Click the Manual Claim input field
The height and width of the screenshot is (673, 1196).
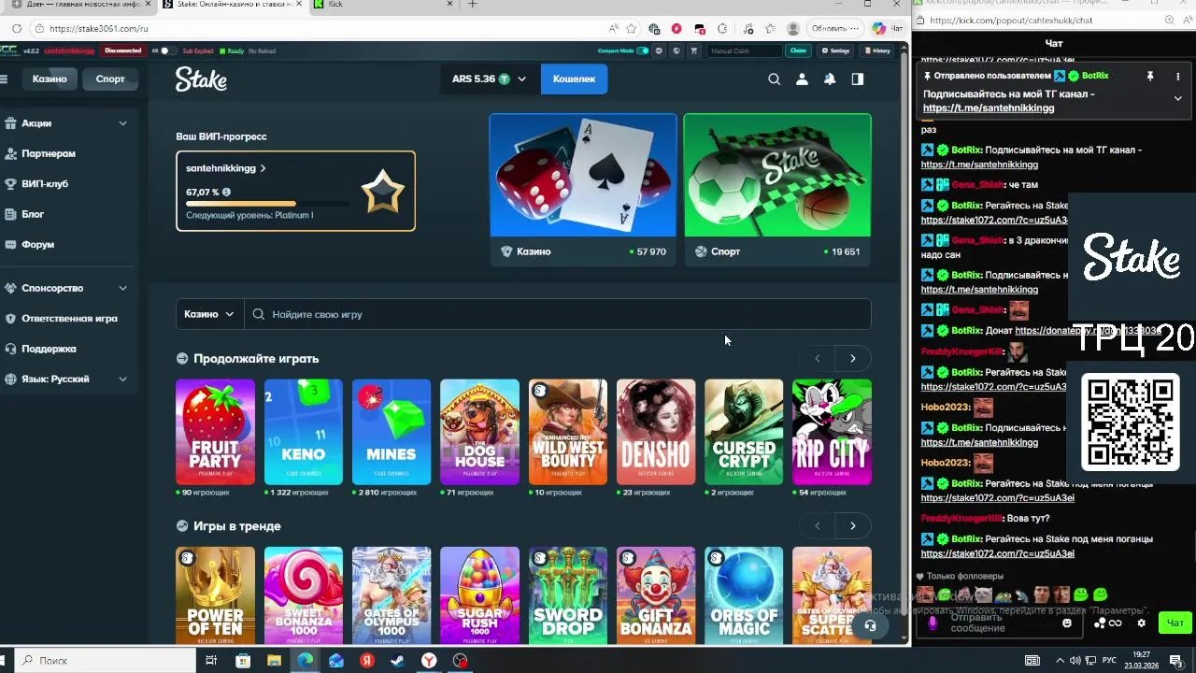744,50
